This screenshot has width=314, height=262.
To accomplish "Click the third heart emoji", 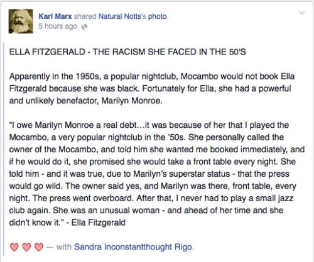I will click(38, 247).
